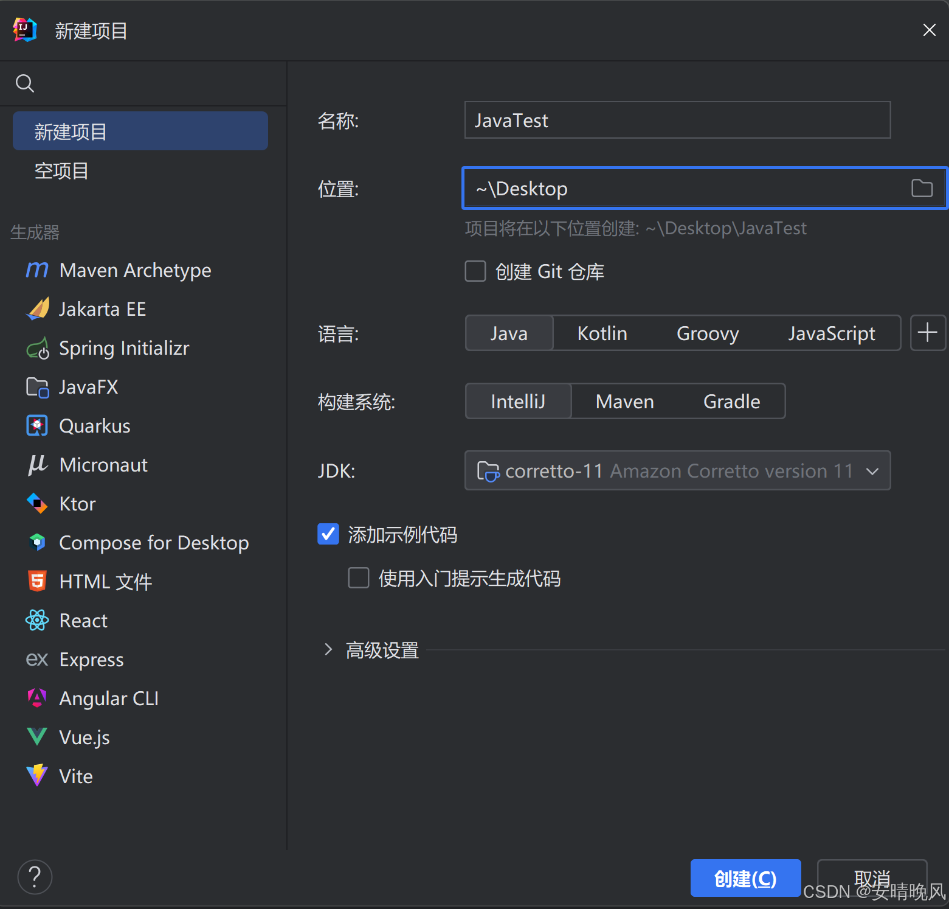Viewport: 949px width, 909px height.
Task: Select the Ktor generator label
Action: pyautogui.click(x=78, y=504)
